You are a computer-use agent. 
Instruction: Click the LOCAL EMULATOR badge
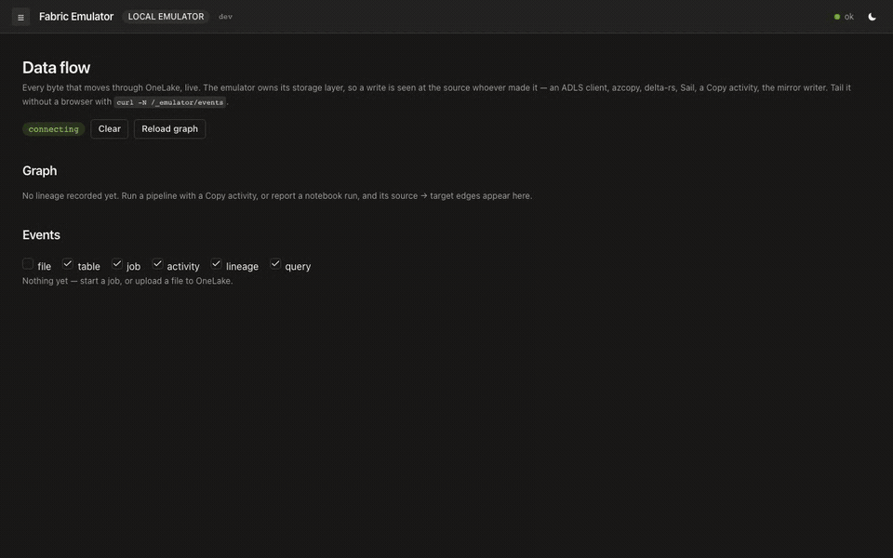(166, 17)
